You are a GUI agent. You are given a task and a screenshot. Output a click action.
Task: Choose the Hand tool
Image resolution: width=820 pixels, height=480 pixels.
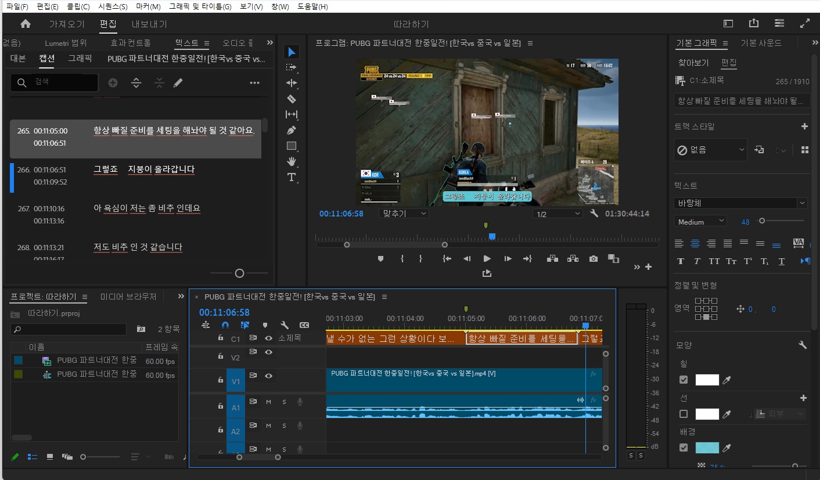(292, 161)
